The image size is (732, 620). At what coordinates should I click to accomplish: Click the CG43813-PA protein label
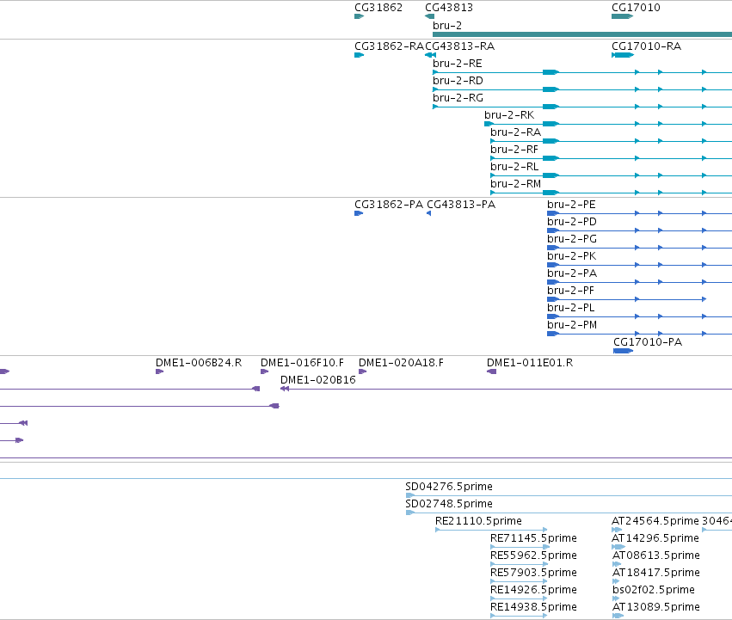pos(461,205)
